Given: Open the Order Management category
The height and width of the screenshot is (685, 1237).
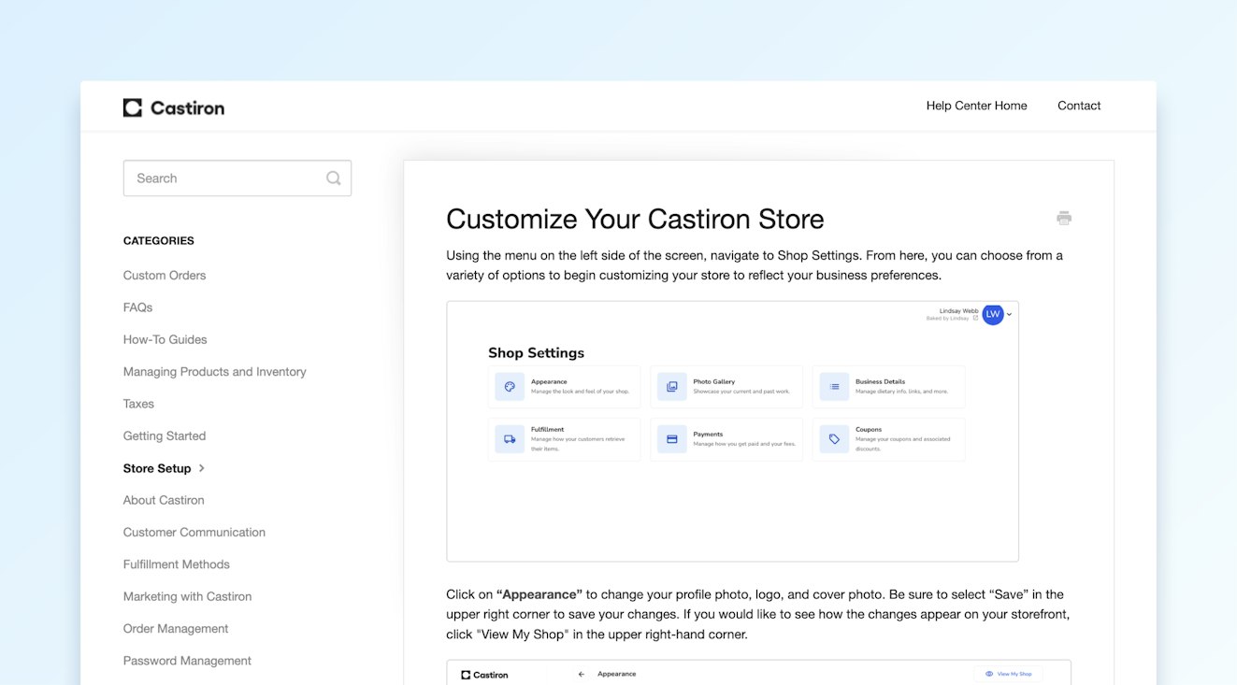Looking at the screenshot, I should 176,629.
